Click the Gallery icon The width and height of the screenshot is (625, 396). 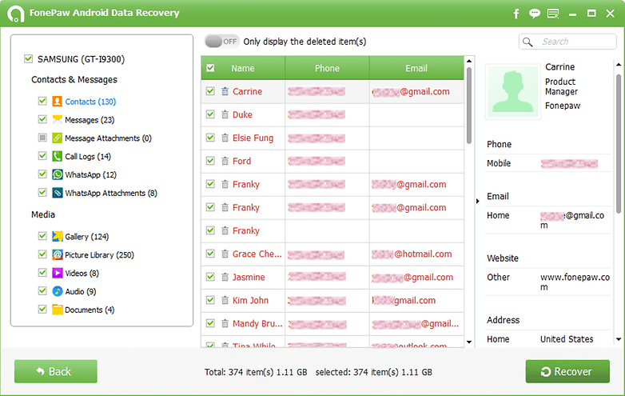pyautogui.click(x=58, y=237)
